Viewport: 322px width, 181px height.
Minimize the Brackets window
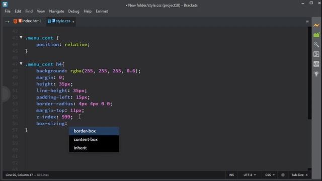pyautogui.click(x=303, y=4)
